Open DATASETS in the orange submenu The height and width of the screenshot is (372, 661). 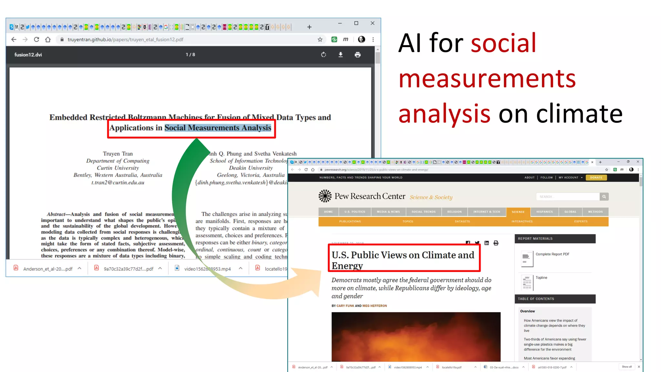[x=462, y=222]
